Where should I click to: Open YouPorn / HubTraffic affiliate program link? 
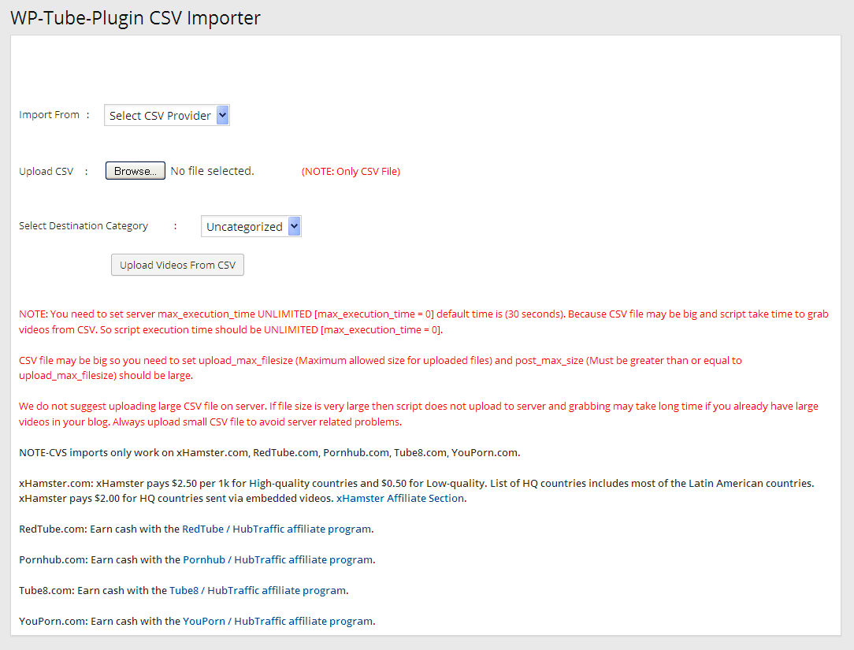tap(278, 621)
